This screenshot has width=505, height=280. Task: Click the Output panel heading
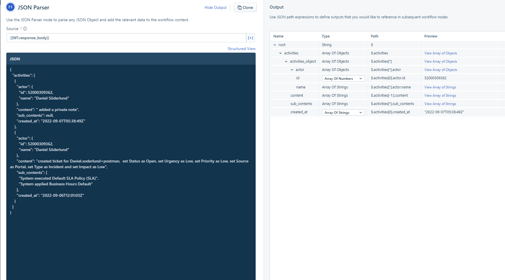pyautogui.click(x=277, y=7)
